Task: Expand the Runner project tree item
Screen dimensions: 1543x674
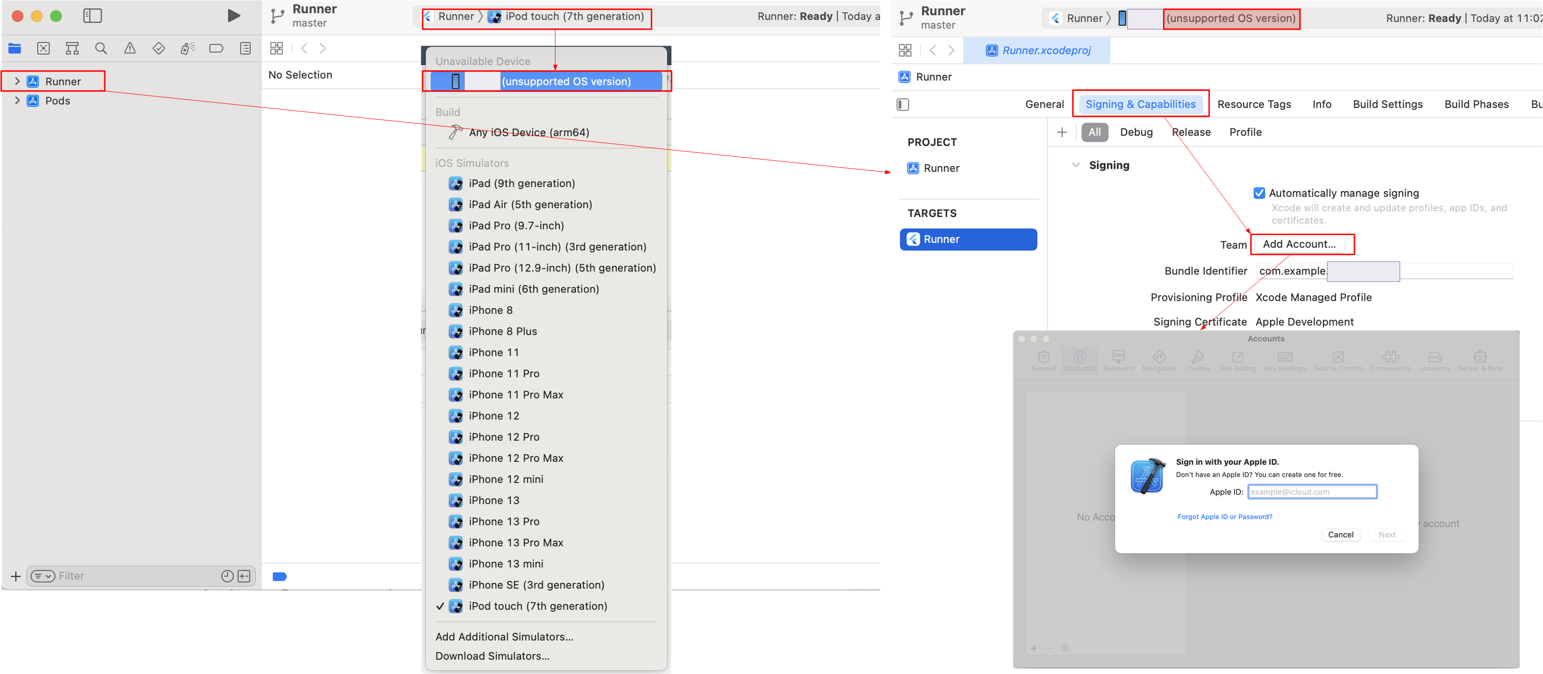Action: [x=17, y=81]
